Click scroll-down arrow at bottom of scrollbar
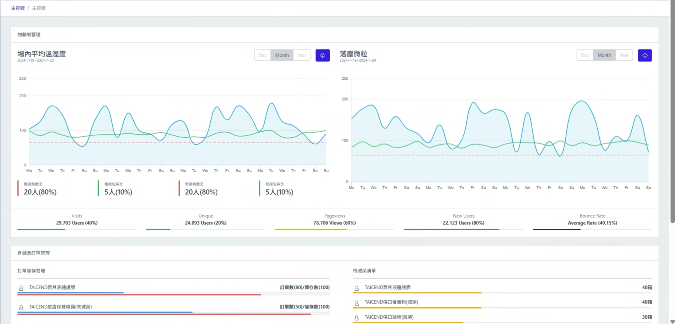Image resolution: width=676 pixels, height=324 pixels. pos(673,321)
